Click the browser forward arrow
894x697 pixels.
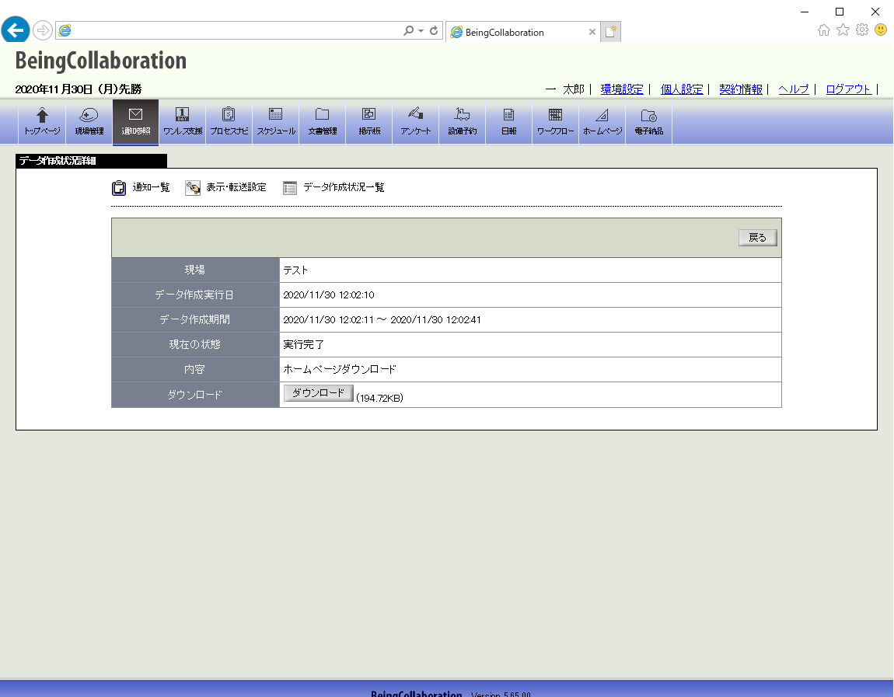click(43, 30)
